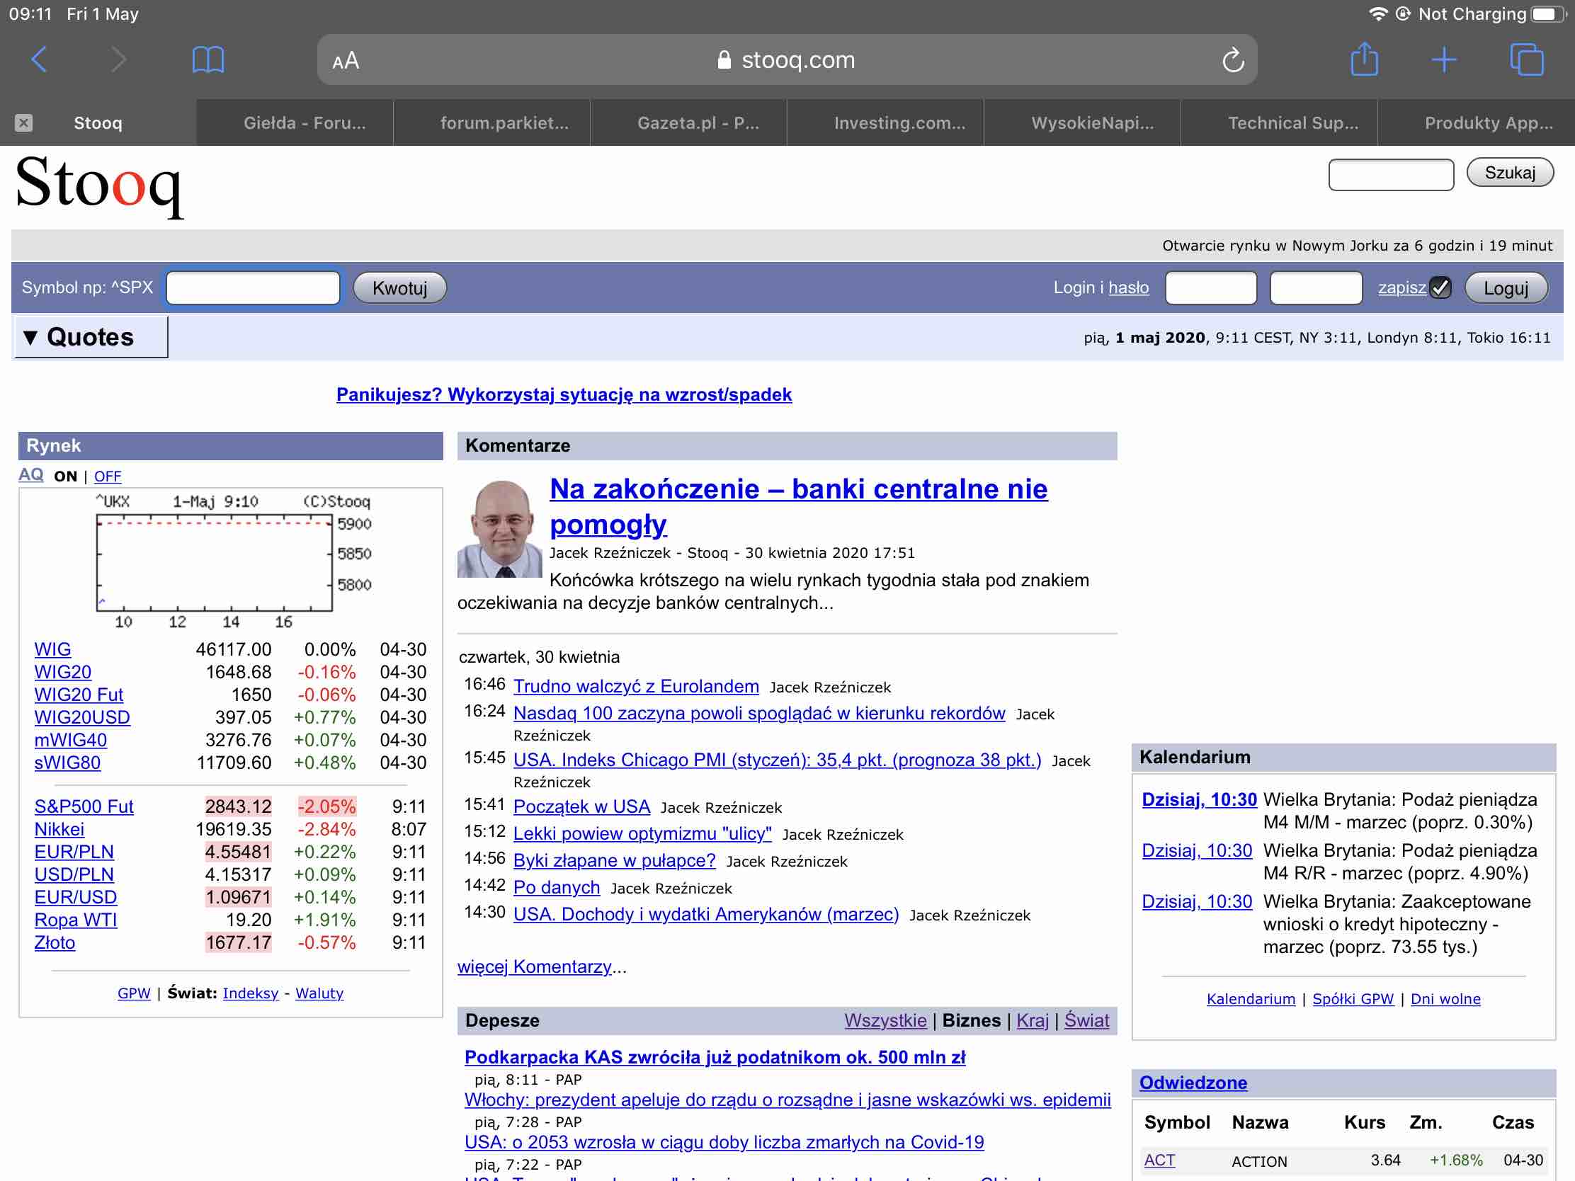Open the Share sheet
The width and height of the screenshot is (1575, 1181).
[x=1365, y=59]
